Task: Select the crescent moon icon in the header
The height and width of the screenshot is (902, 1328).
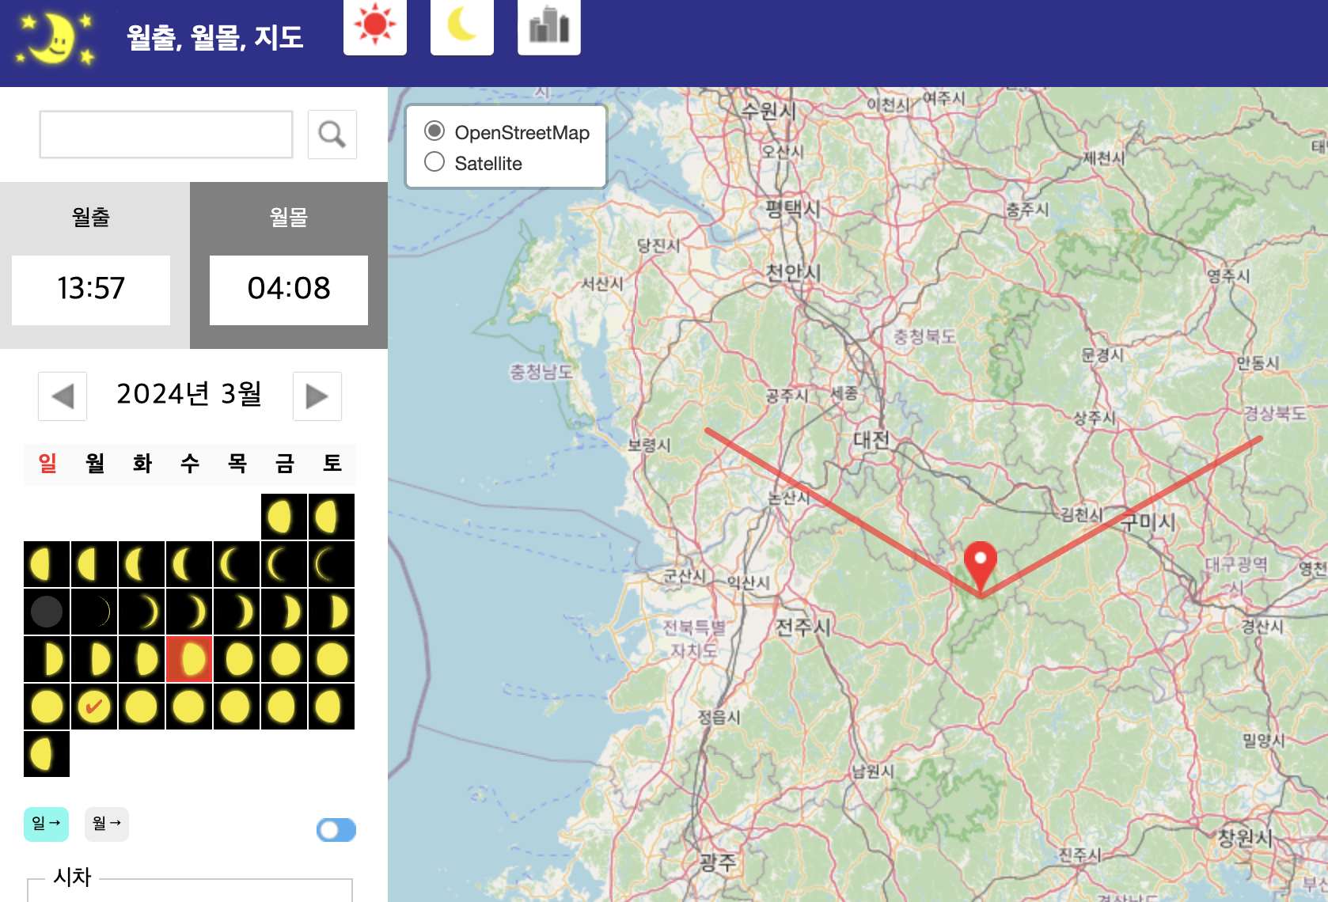Action: 461,26
